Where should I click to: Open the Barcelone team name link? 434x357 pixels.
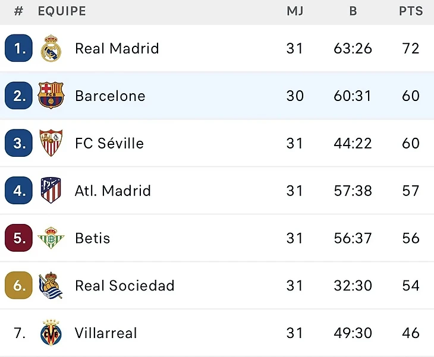click(110, 96)
